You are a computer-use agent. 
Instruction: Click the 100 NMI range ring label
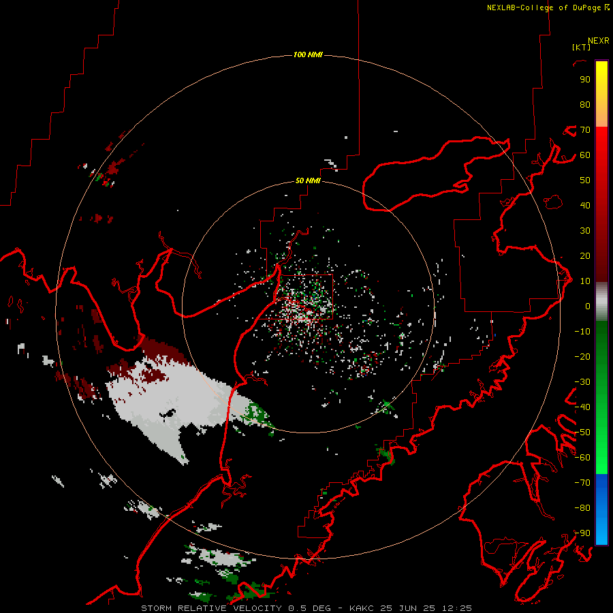[308, 54]
